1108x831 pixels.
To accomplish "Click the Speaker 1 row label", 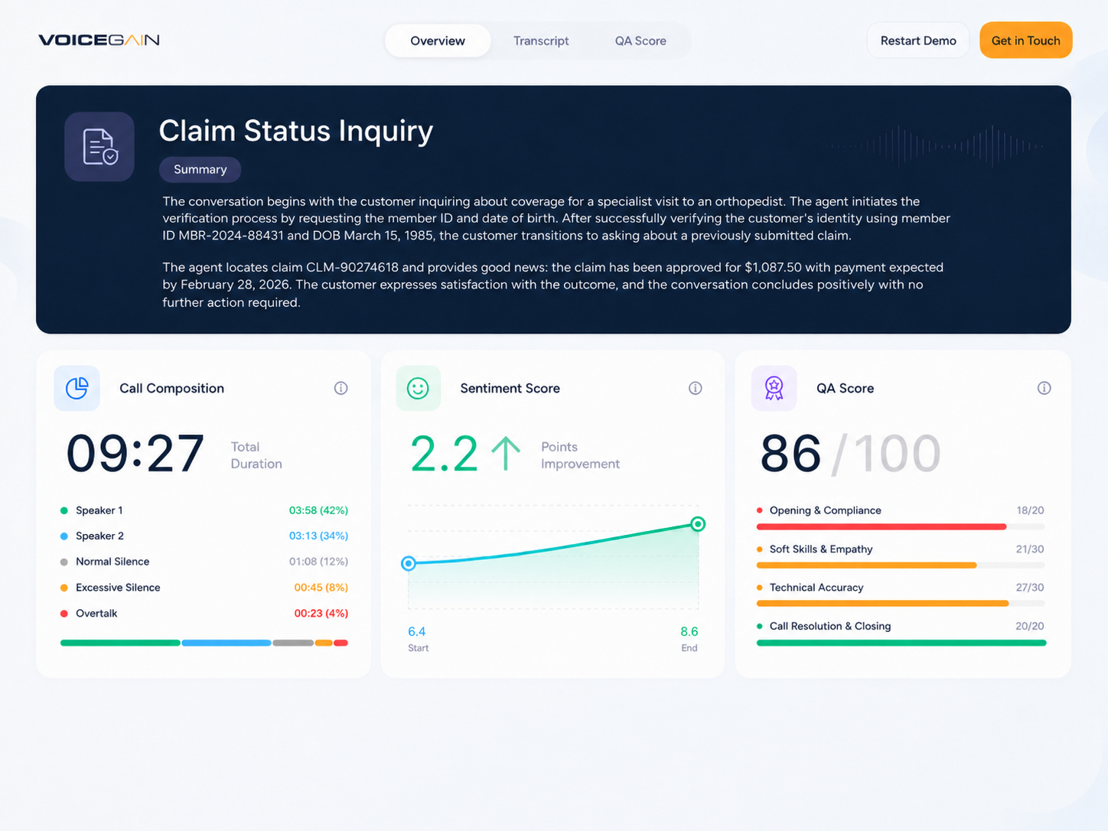I will coord(99,510).
